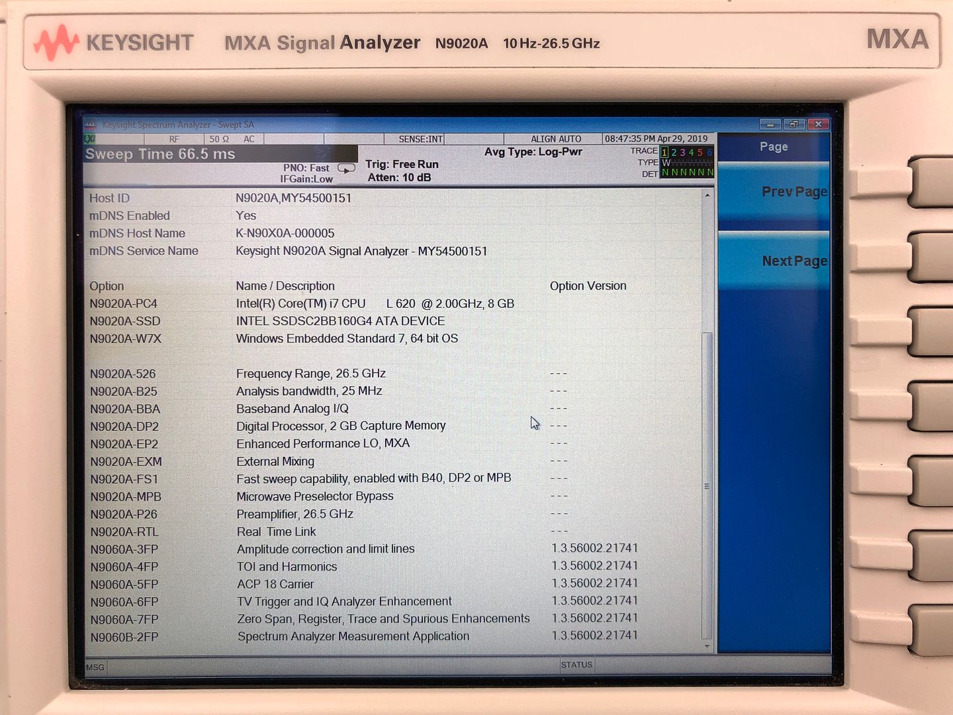Select the Sweep Time 66.5 ms readout

pos(160,154)
